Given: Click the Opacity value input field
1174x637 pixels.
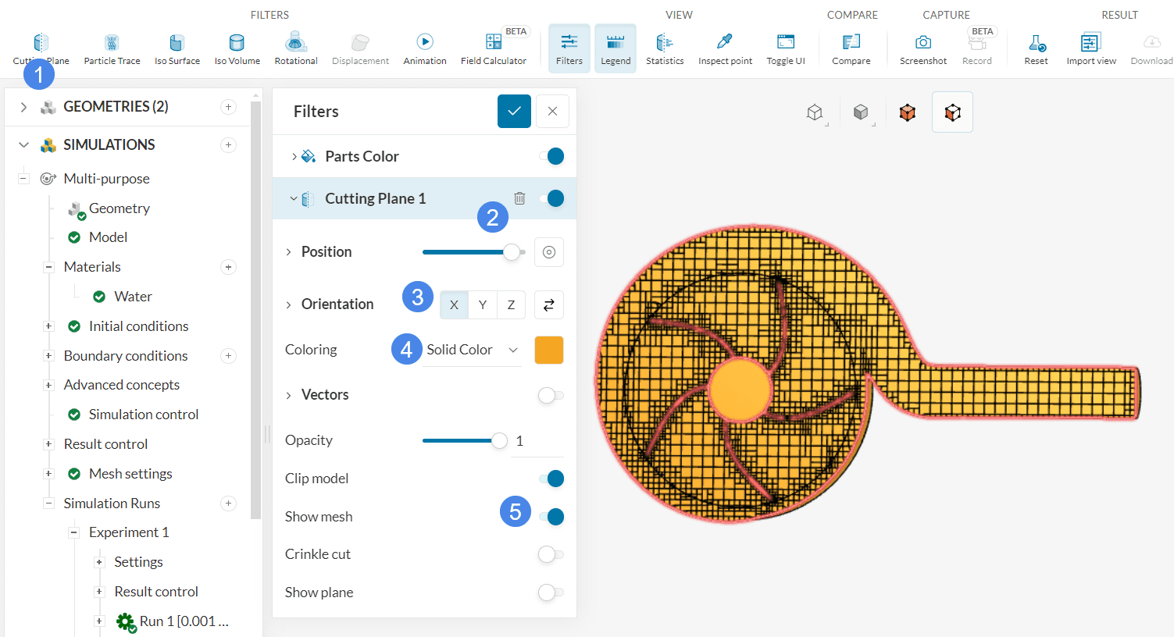Looking at the screenshot, I should pyautogui.click(x=536, y=441).
